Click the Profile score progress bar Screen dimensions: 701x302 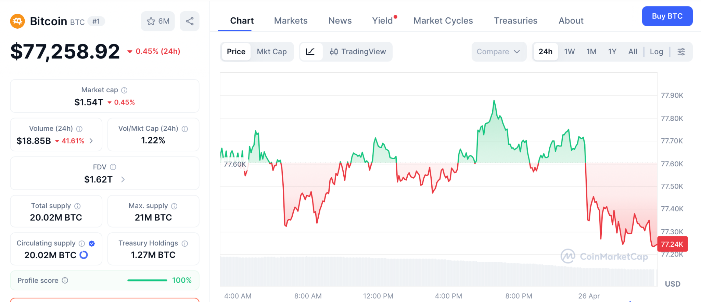[147, 280]
